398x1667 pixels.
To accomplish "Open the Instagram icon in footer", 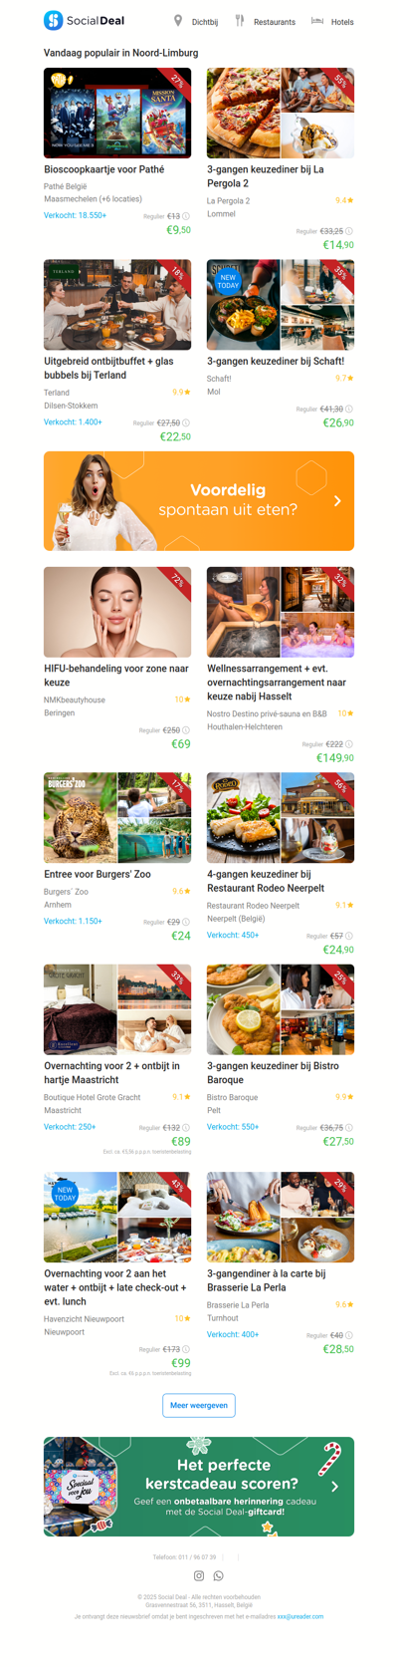I will (x=199, y=1575).
